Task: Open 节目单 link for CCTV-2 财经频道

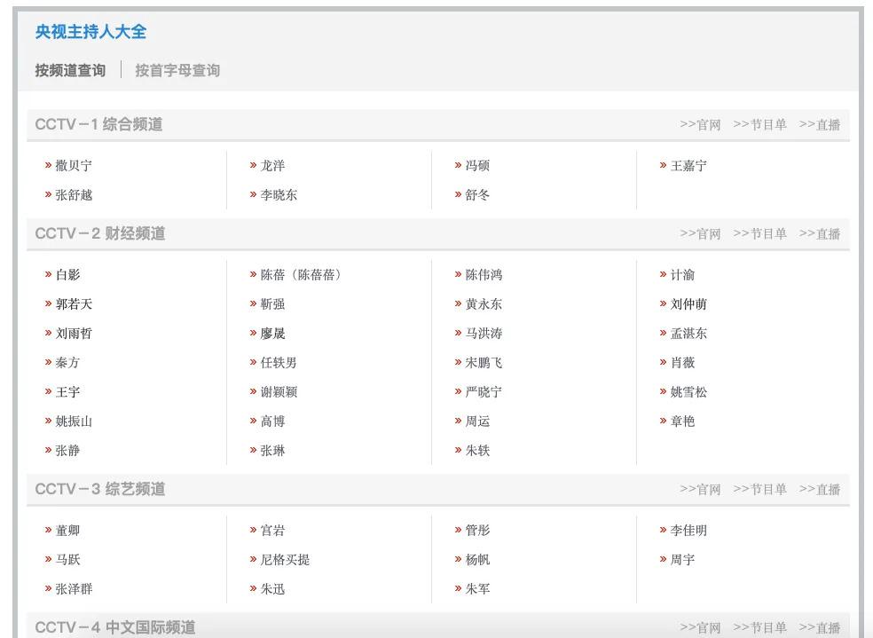Action: (759, 234)
